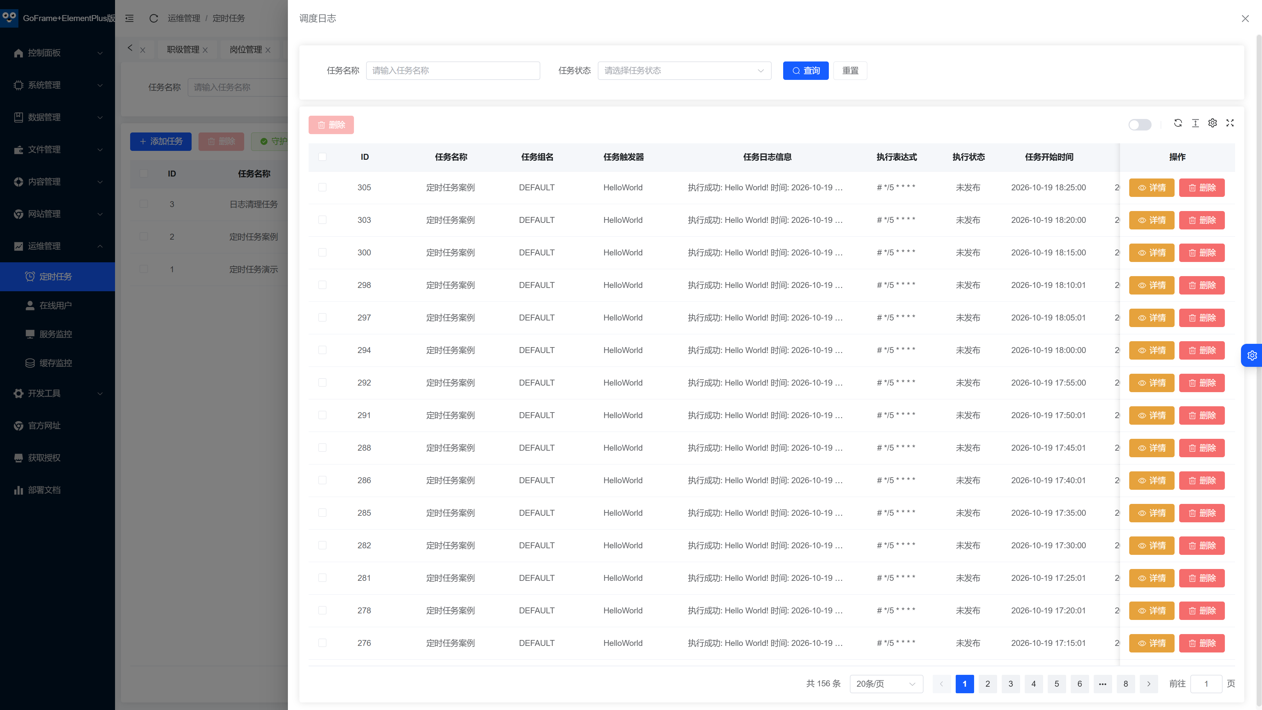Check the checkbox for log ID 305
Screen dimensions: 1262x710
tap(322, 187)
